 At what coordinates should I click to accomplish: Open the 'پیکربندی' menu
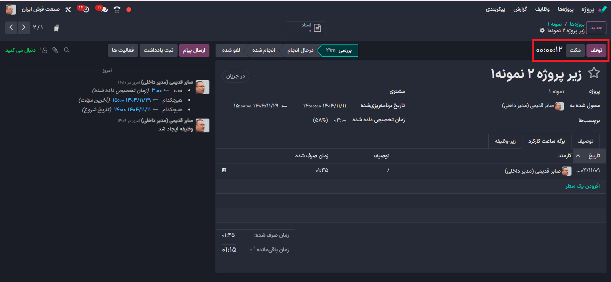coord(495,9)
